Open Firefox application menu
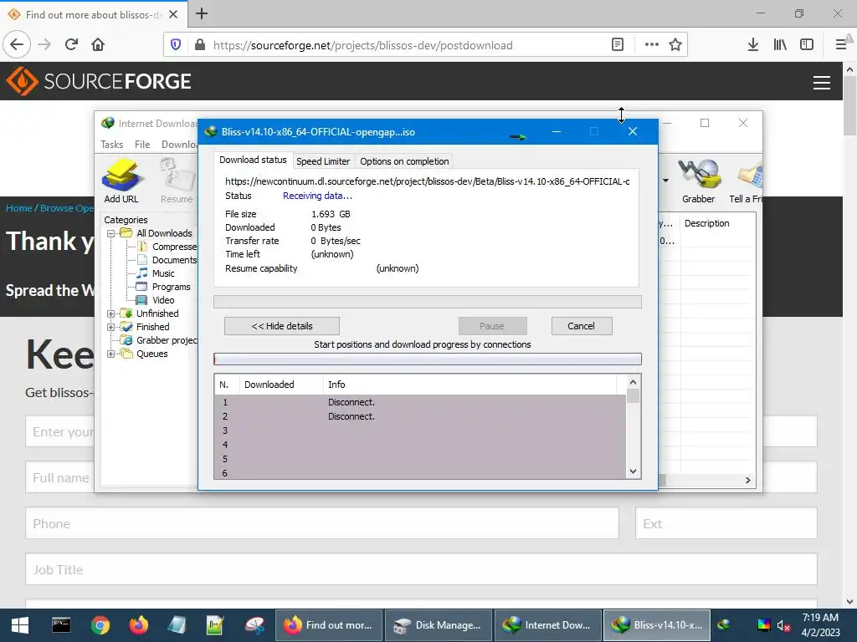Screen dimensions: 857x642 tap(841, 45)
